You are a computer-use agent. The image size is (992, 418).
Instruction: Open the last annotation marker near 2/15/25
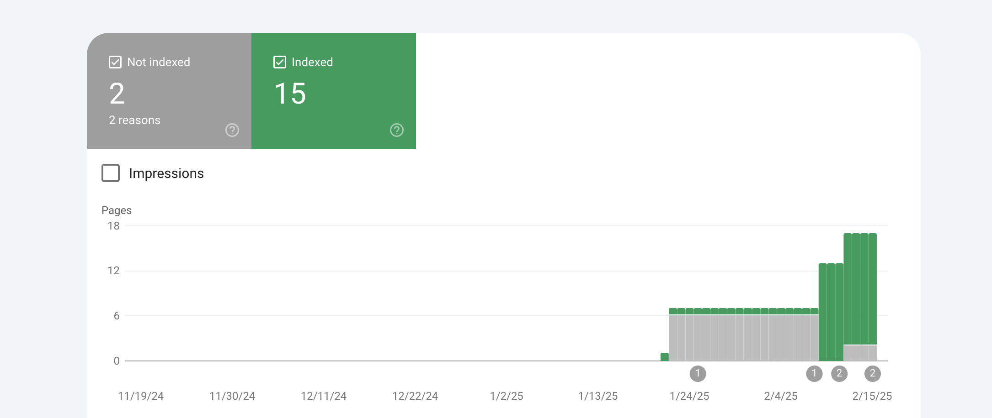(873, 374)
